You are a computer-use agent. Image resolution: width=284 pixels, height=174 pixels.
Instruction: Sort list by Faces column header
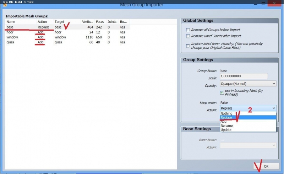click(100, 22)
